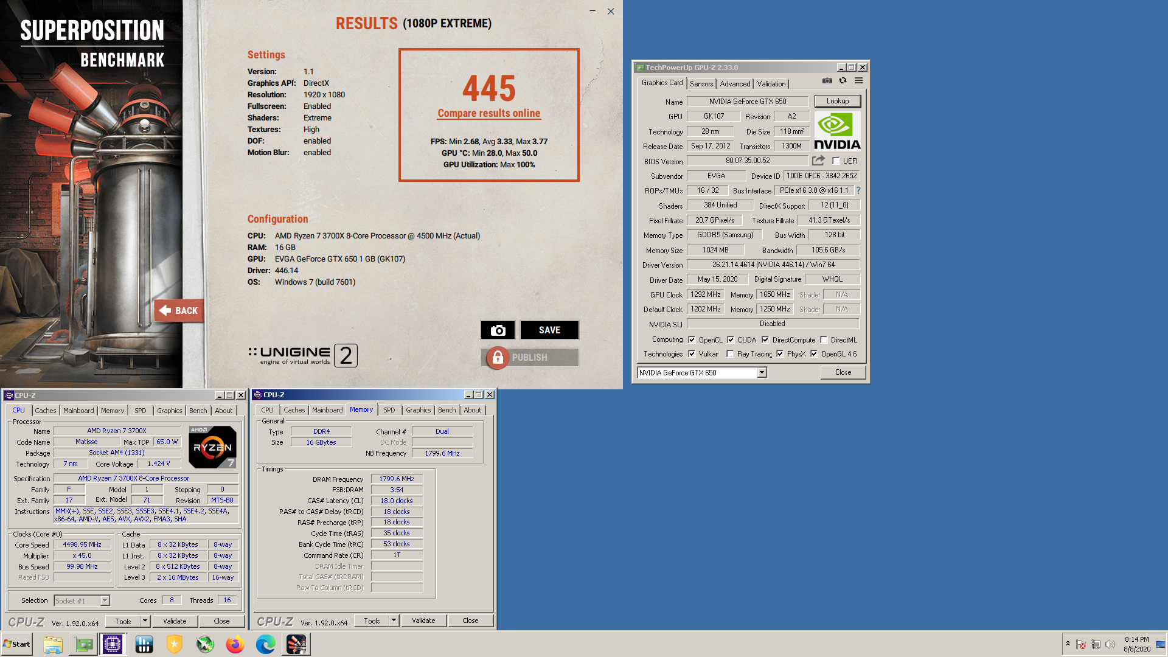
Task: Toggle the Vulkan checkbox
Action: pos(692,354)
